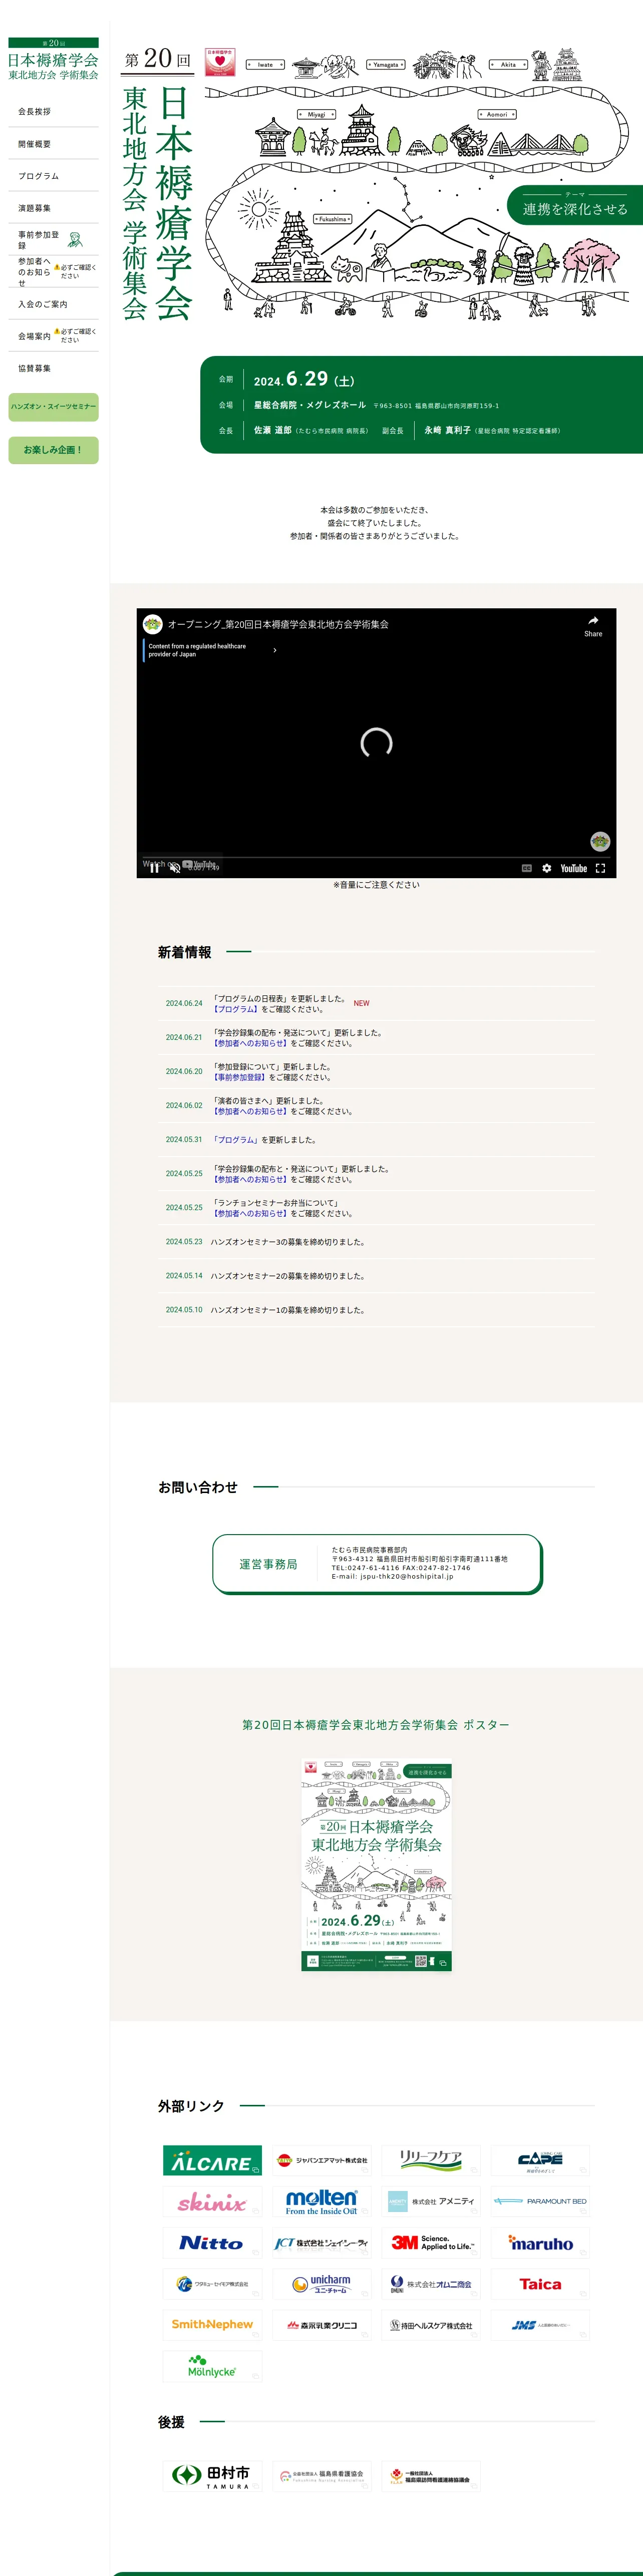Viewport: 643px width, 2576px height.
Task: Click the アメニティ sponsor logo
Action: pyautogui.click(x=431, y=2201)
